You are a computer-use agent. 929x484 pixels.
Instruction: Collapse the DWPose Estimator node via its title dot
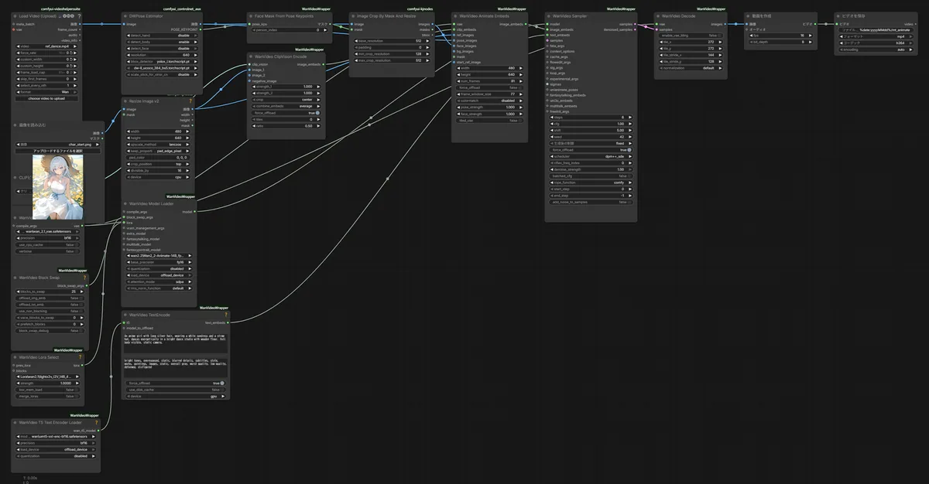click(125, 15)
